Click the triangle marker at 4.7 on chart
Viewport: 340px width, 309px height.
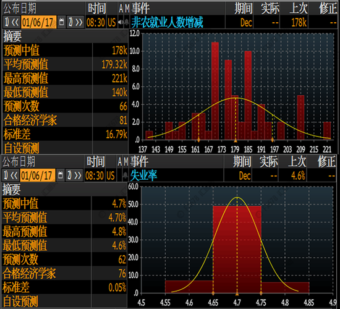(x=237, y=294)
